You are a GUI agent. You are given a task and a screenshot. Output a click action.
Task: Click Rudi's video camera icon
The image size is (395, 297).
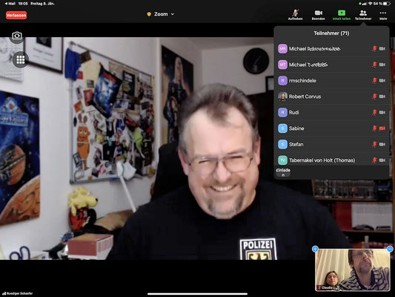pos(382,112)
